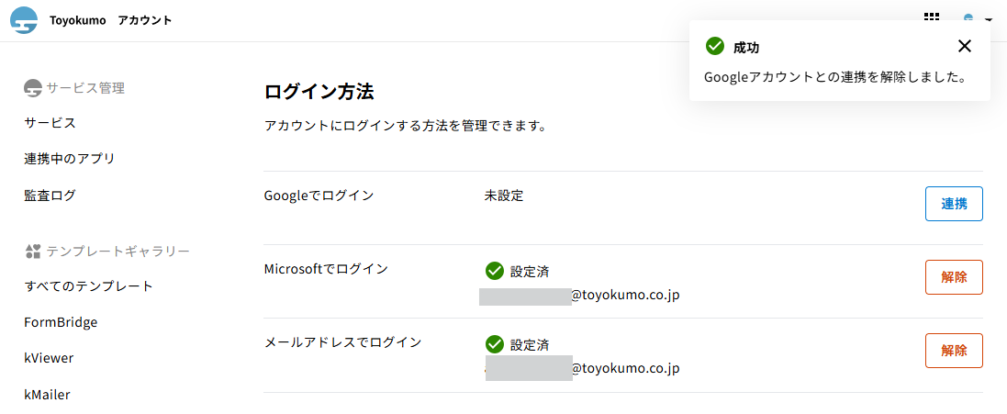Image resolution: width=1007 pixels, height=414 pixels.
Task: Click the Toyokumo logo in the header
Action: pyautogui.click(x=24, y=20)
